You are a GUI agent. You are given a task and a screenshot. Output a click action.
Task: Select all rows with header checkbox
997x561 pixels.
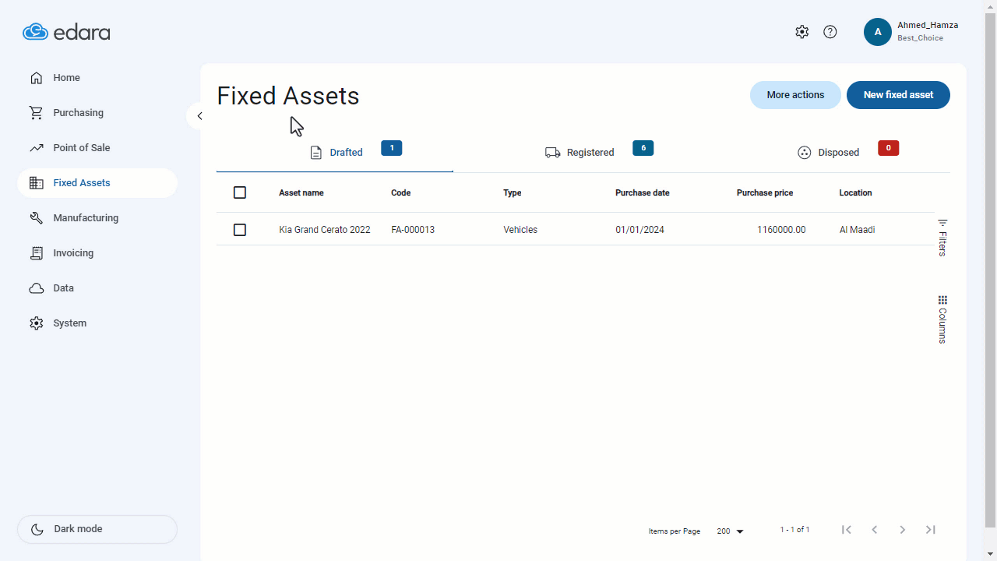(240, 192)
